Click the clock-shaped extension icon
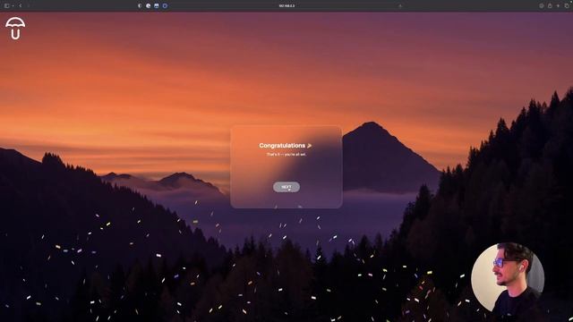This screenshot has width=573, height=322. [148, 6]
